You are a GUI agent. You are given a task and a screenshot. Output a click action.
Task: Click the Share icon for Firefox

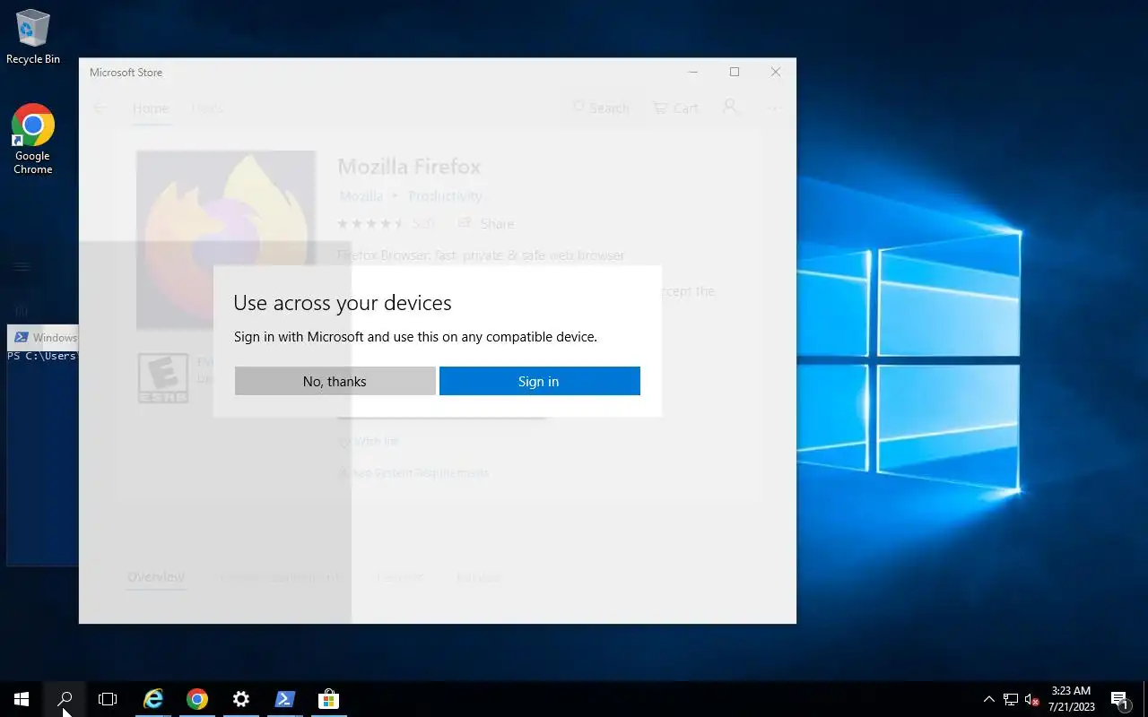click(464, 223)
